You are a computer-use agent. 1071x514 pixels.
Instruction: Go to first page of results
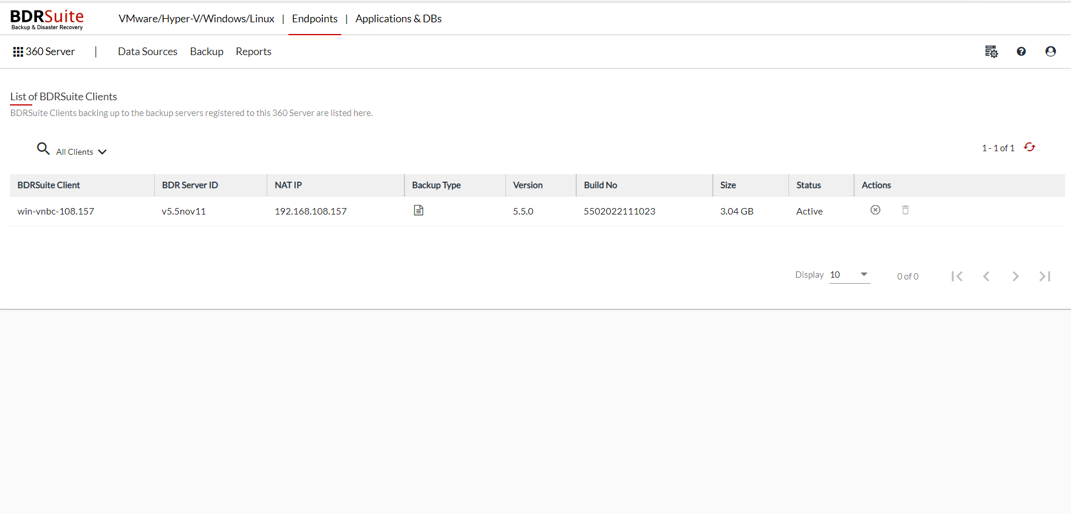[957, 276]
